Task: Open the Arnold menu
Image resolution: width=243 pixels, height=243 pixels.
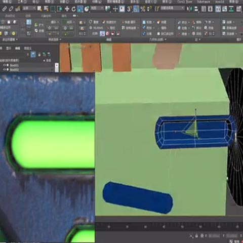Action: point(220,2)
